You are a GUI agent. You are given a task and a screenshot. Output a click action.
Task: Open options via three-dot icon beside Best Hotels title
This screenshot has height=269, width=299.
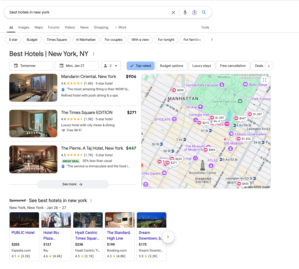pos(93,53)
